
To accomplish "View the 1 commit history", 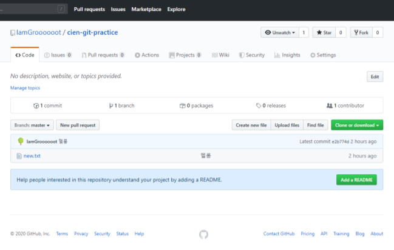I will coord(48,106).
